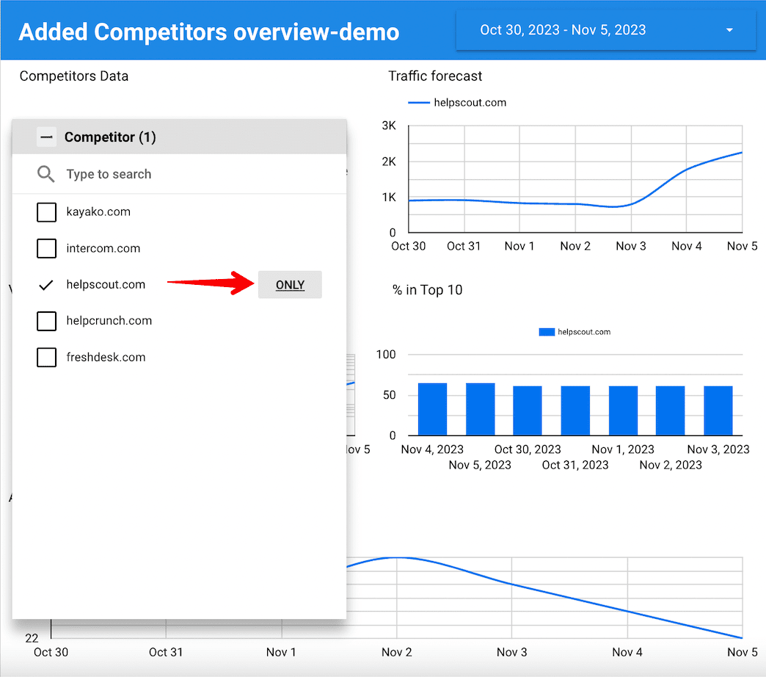Viewport: 766px width, 677px height.
Task: Click the % in Top 10 chart title
Action: [x=428, y=290]
